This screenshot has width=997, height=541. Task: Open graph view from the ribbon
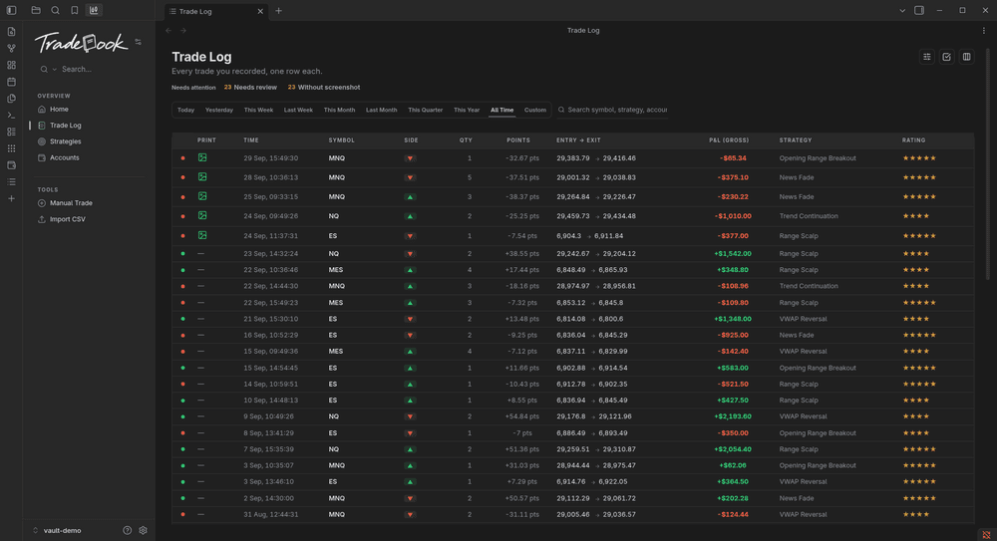click(x=11, y=48)
